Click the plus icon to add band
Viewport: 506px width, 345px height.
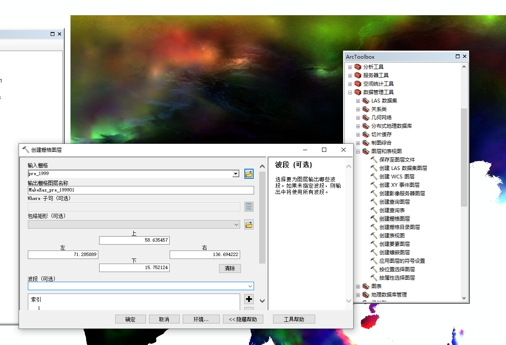[x=249, y=299]
